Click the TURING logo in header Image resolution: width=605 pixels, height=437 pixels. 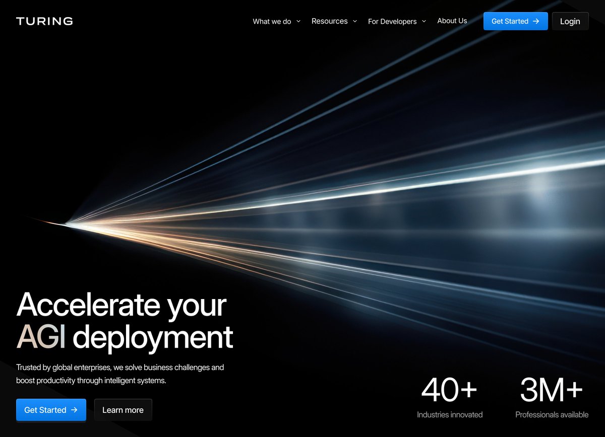click(44, 21)
